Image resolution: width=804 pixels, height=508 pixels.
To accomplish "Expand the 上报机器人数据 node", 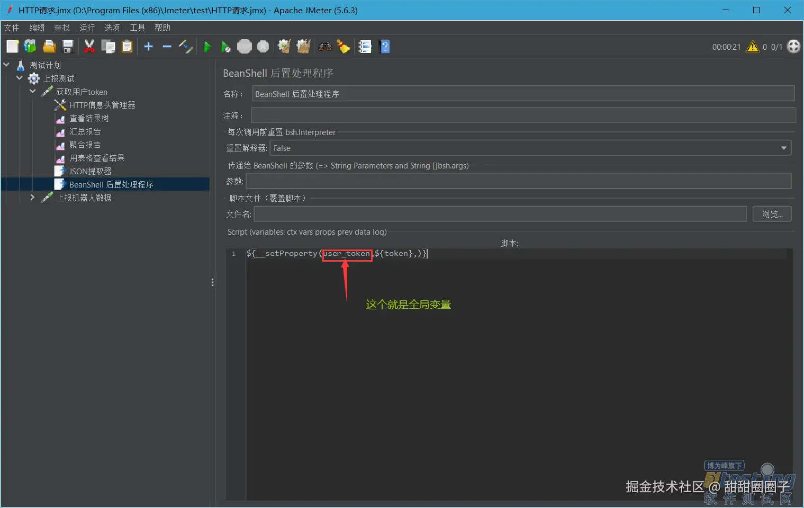I will click(33, 197).
